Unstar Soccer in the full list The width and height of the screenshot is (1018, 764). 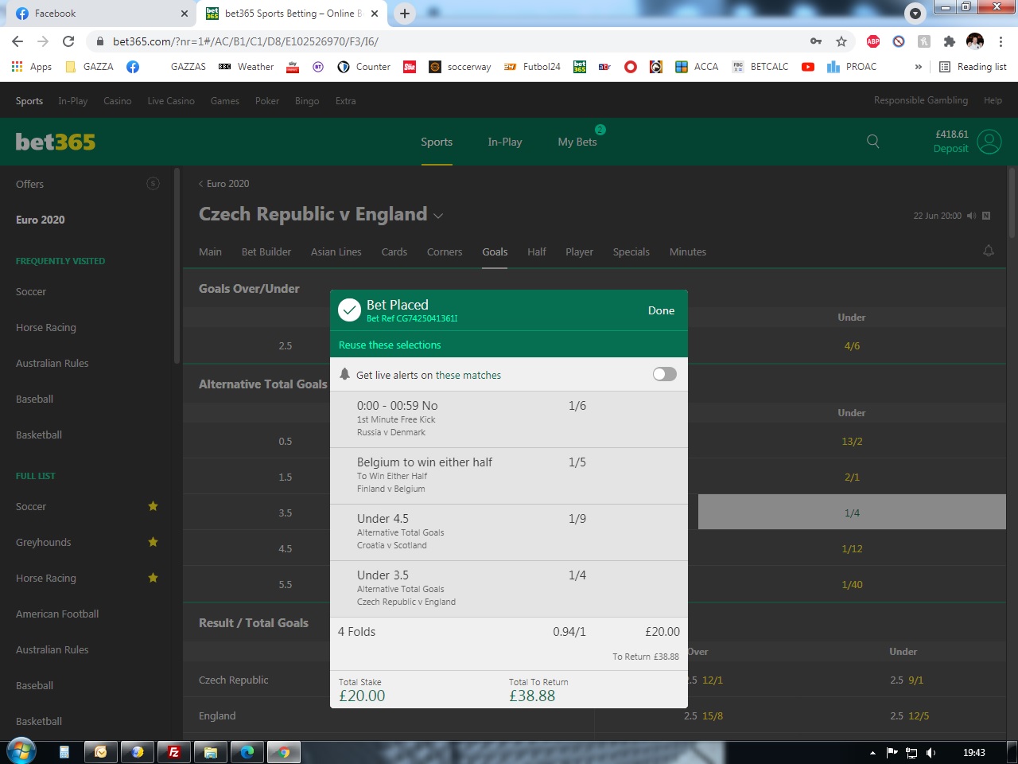(153, 506)
